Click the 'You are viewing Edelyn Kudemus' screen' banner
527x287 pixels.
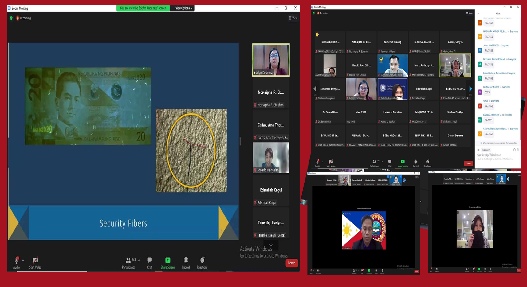[143, 8]
